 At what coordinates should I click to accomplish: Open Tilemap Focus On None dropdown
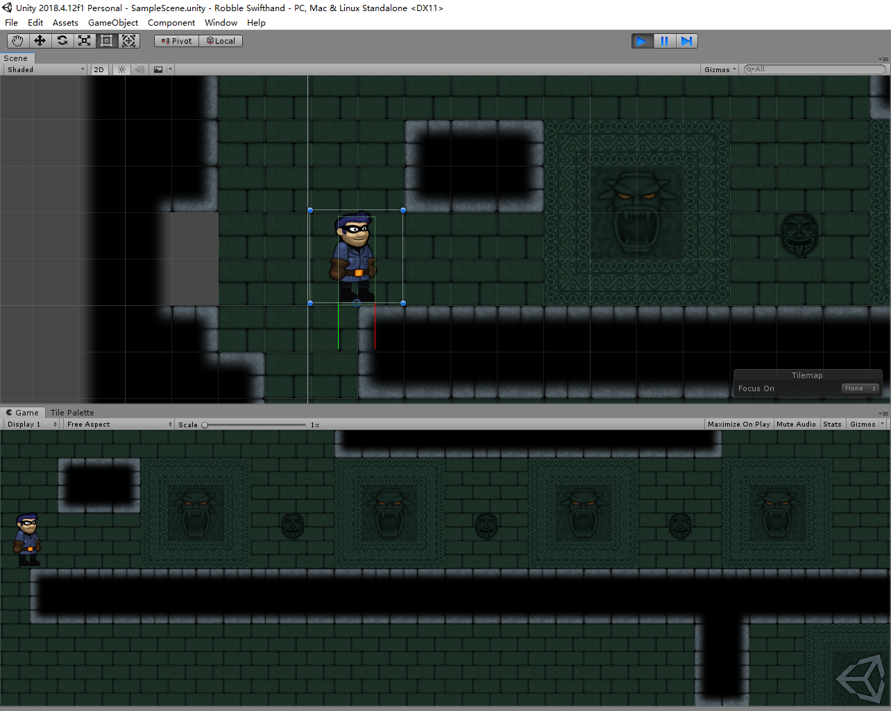[x=860, y=388]
